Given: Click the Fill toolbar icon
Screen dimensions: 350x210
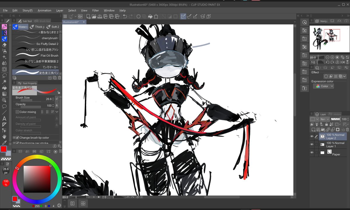Looking at the screenshot, I should tap(150, 17).
